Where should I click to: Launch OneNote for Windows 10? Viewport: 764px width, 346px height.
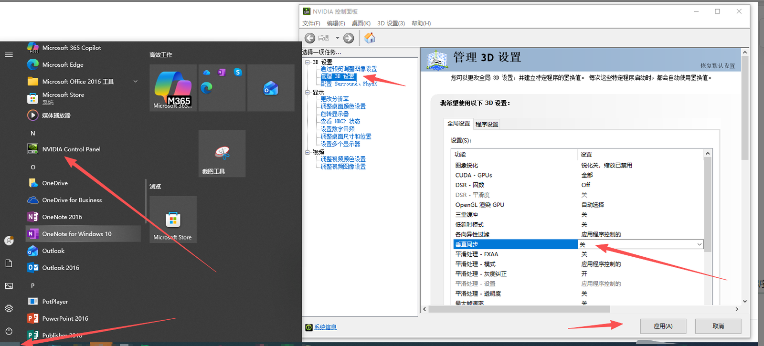84,234
